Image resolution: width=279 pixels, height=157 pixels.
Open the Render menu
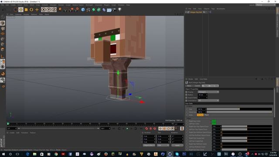61,5
